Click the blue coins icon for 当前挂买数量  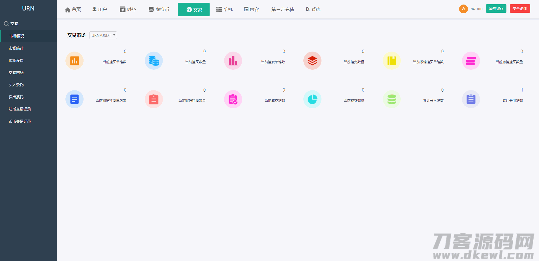pyautogui.click(x=154, y=61)
